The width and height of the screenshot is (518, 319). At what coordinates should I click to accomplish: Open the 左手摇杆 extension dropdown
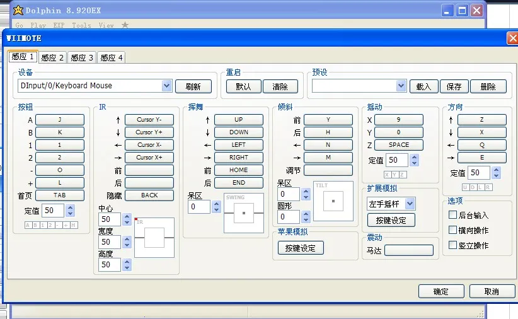(x=410, y=204)
